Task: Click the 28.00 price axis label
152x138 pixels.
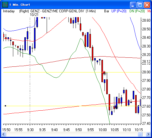Action: (146, 72)
